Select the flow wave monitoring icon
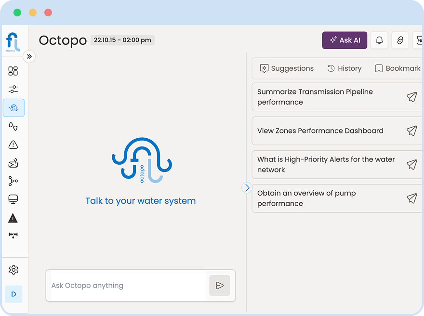Viewport: 424px width, 316px height. coord(13,126)
